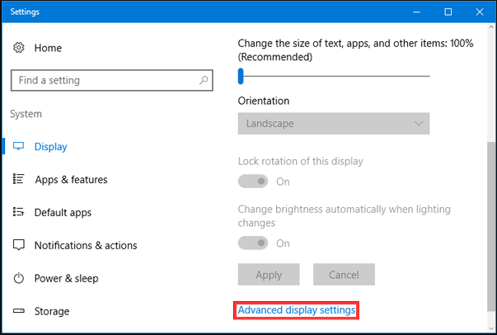497x335 pixels.
Task: Click the Apps & features list icon
Action: [18, 179]
